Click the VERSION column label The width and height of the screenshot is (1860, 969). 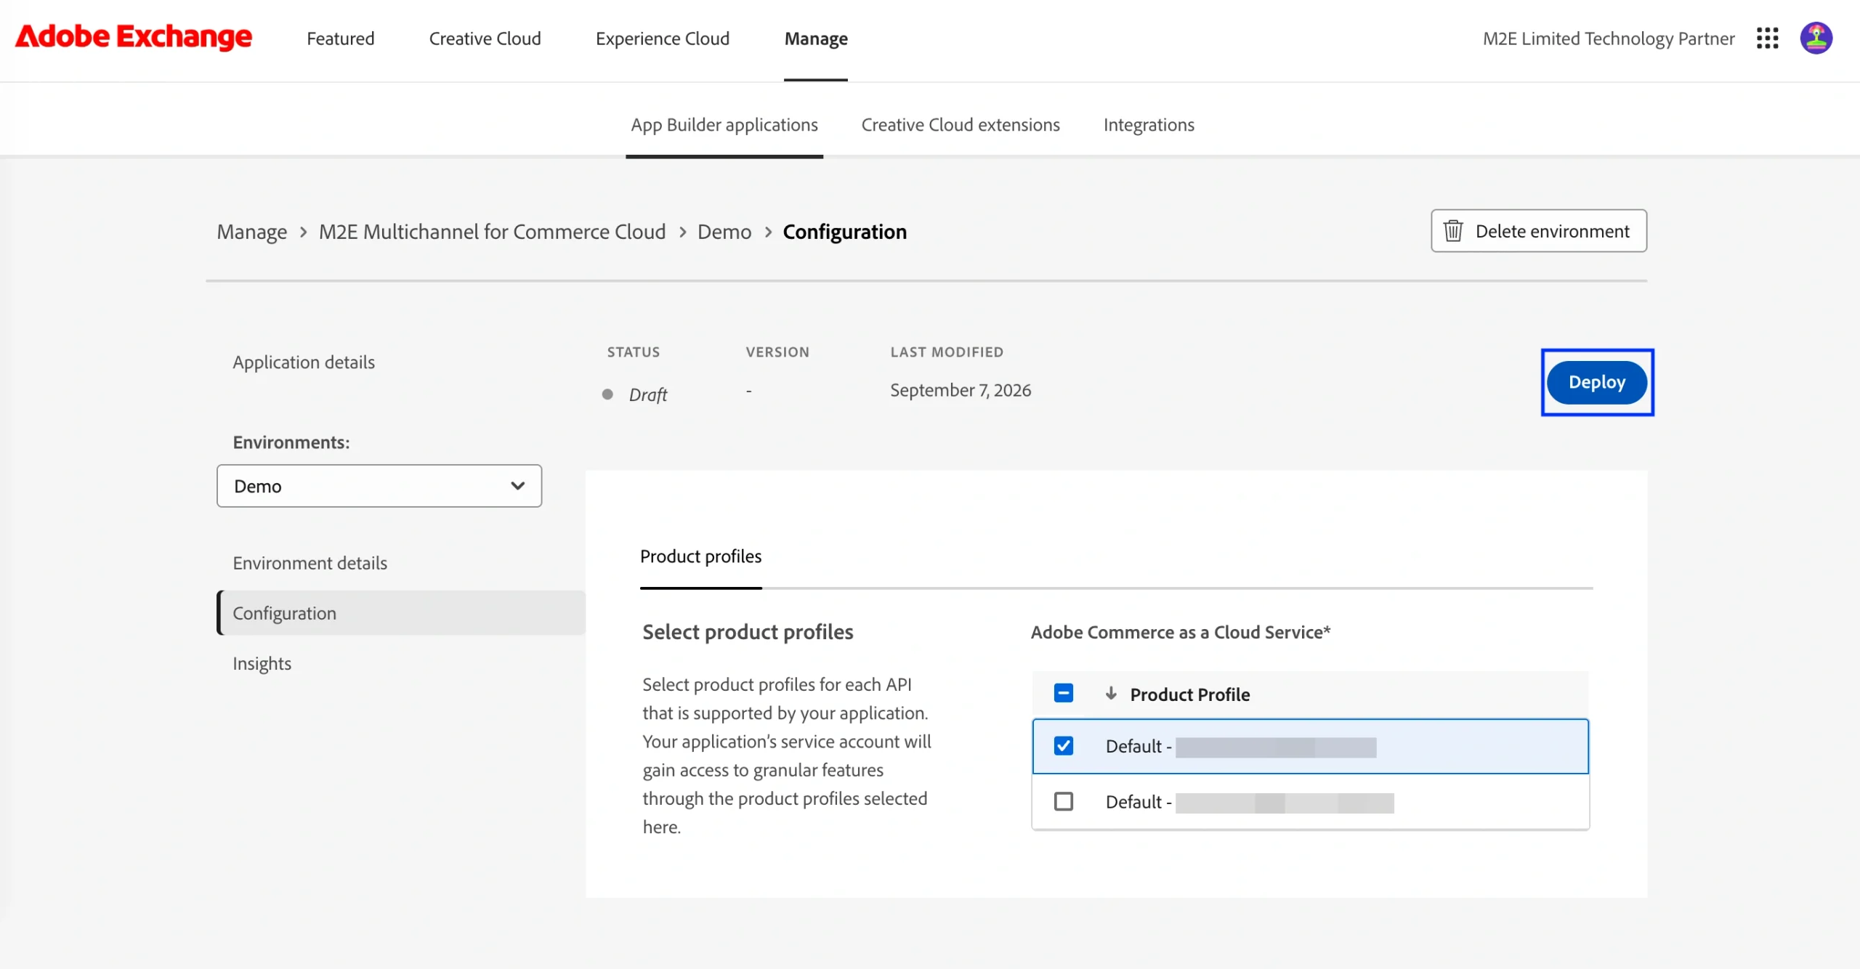pyautogui.click(x=777, y=352)
